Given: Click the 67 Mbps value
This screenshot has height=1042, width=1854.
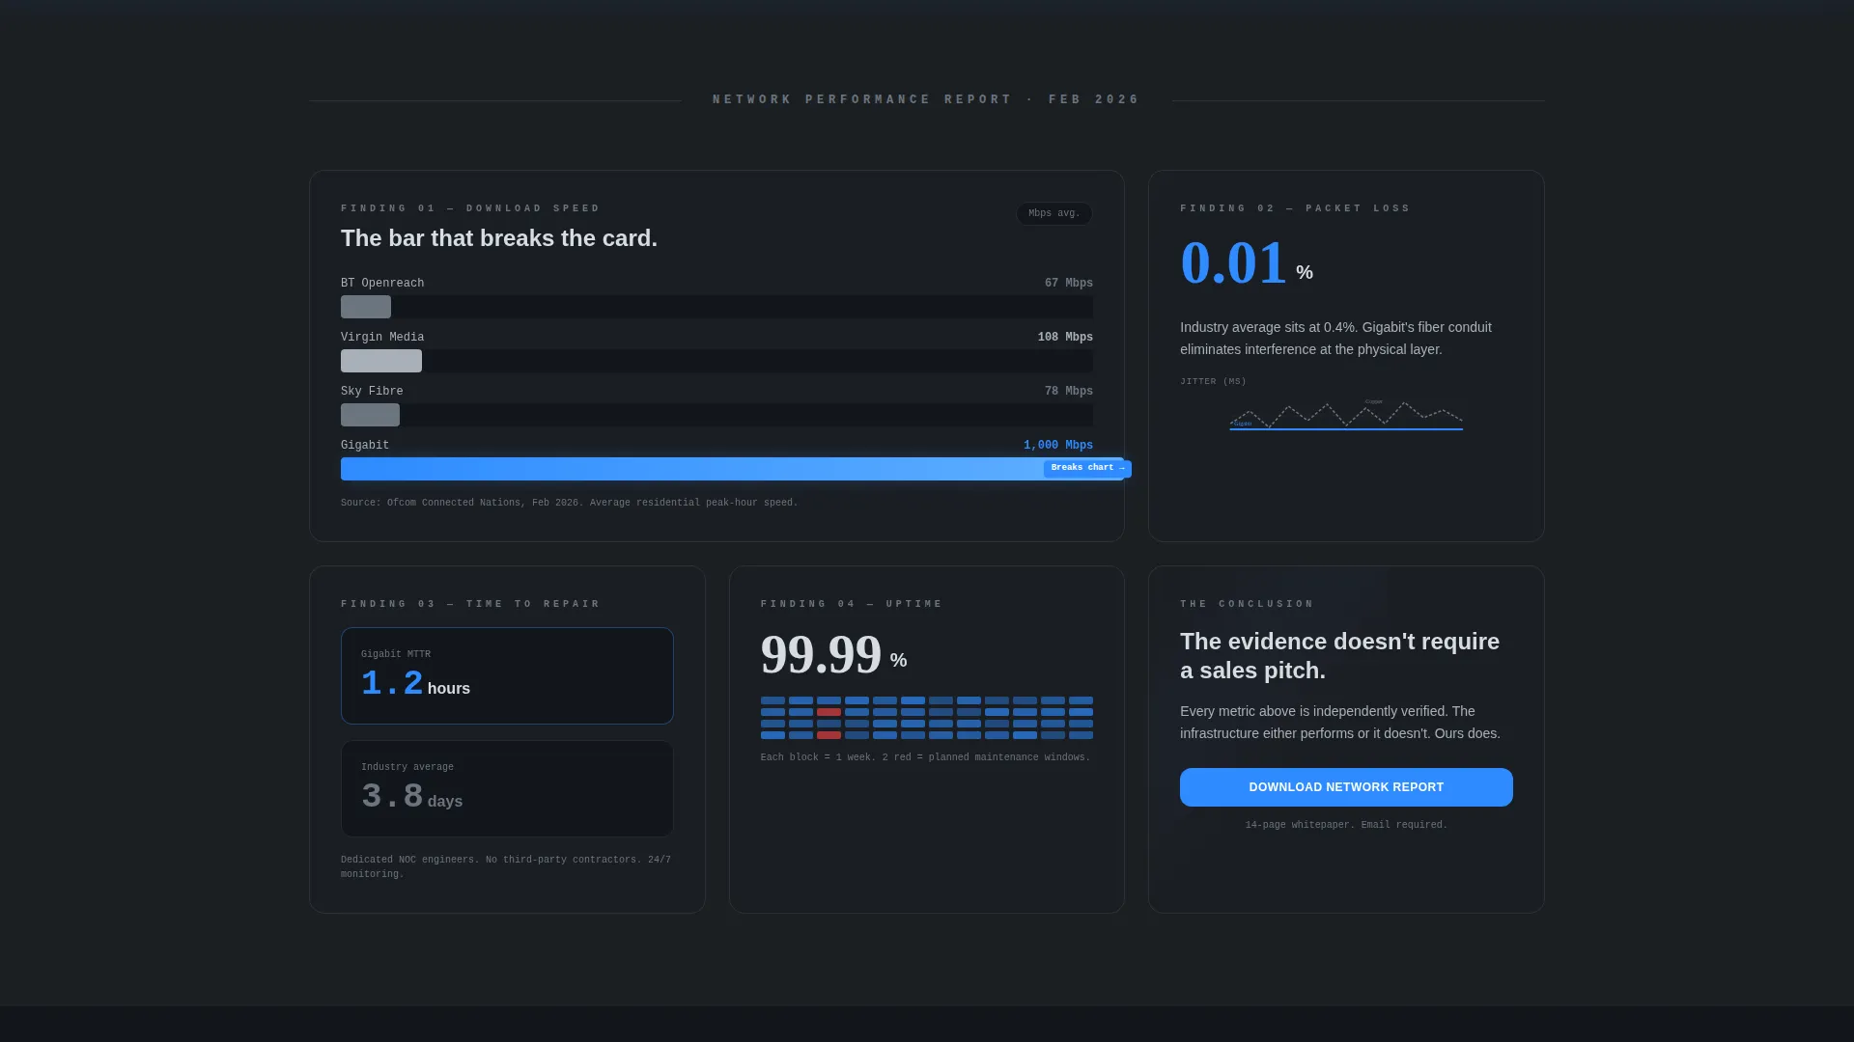Looking at the screenshot, I should click(x=1069, y=284).
